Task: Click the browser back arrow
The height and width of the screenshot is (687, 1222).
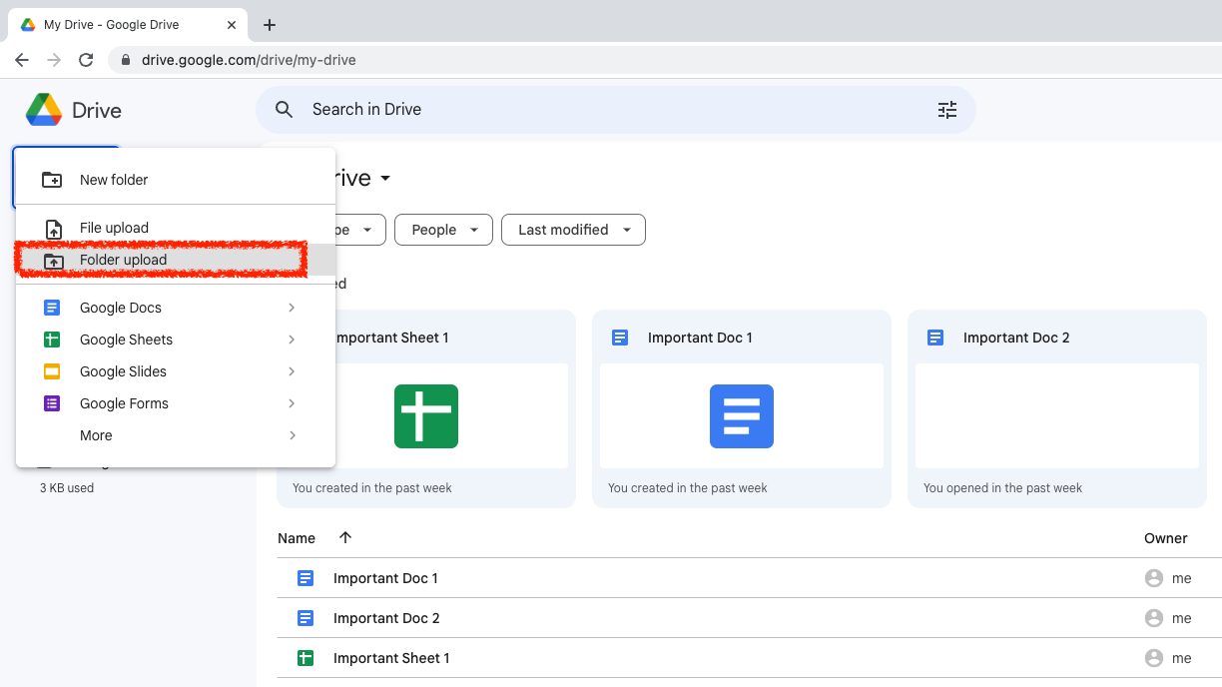Action: (x=22, y=60)
